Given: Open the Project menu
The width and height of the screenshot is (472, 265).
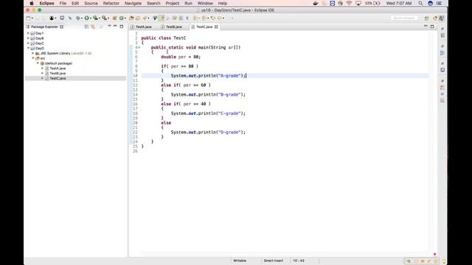Looking at the screenshot, I should pos(172,3).
